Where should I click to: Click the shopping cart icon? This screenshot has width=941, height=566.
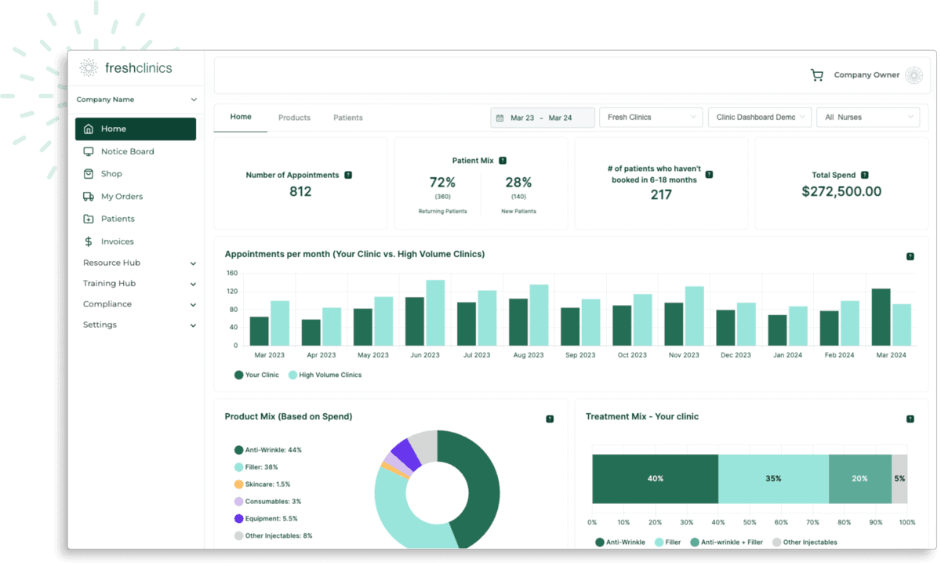816,75
